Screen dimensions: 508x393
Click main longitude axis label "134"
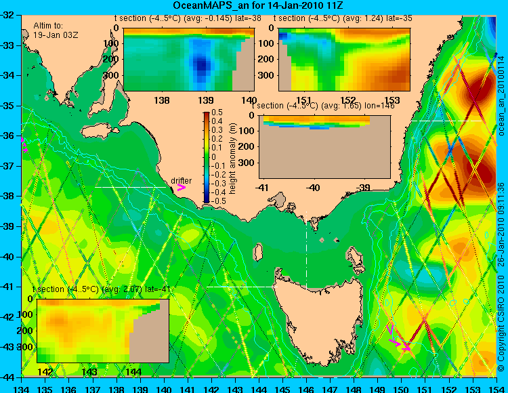point(22,389)
